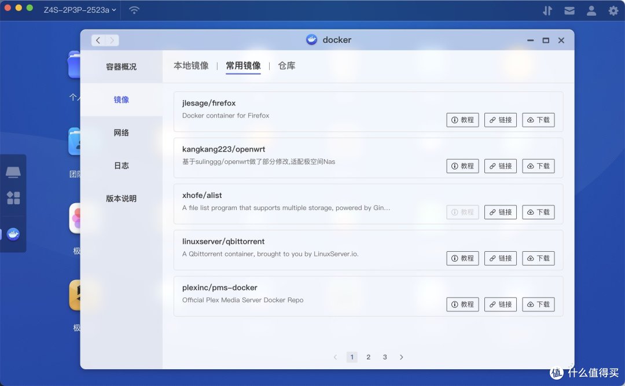Open Docker from the left dock whale icon
The image size is (625, 386).
13,234
